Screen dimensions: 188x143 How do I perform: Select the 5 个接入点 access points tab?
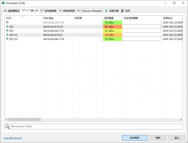[30, 10]
